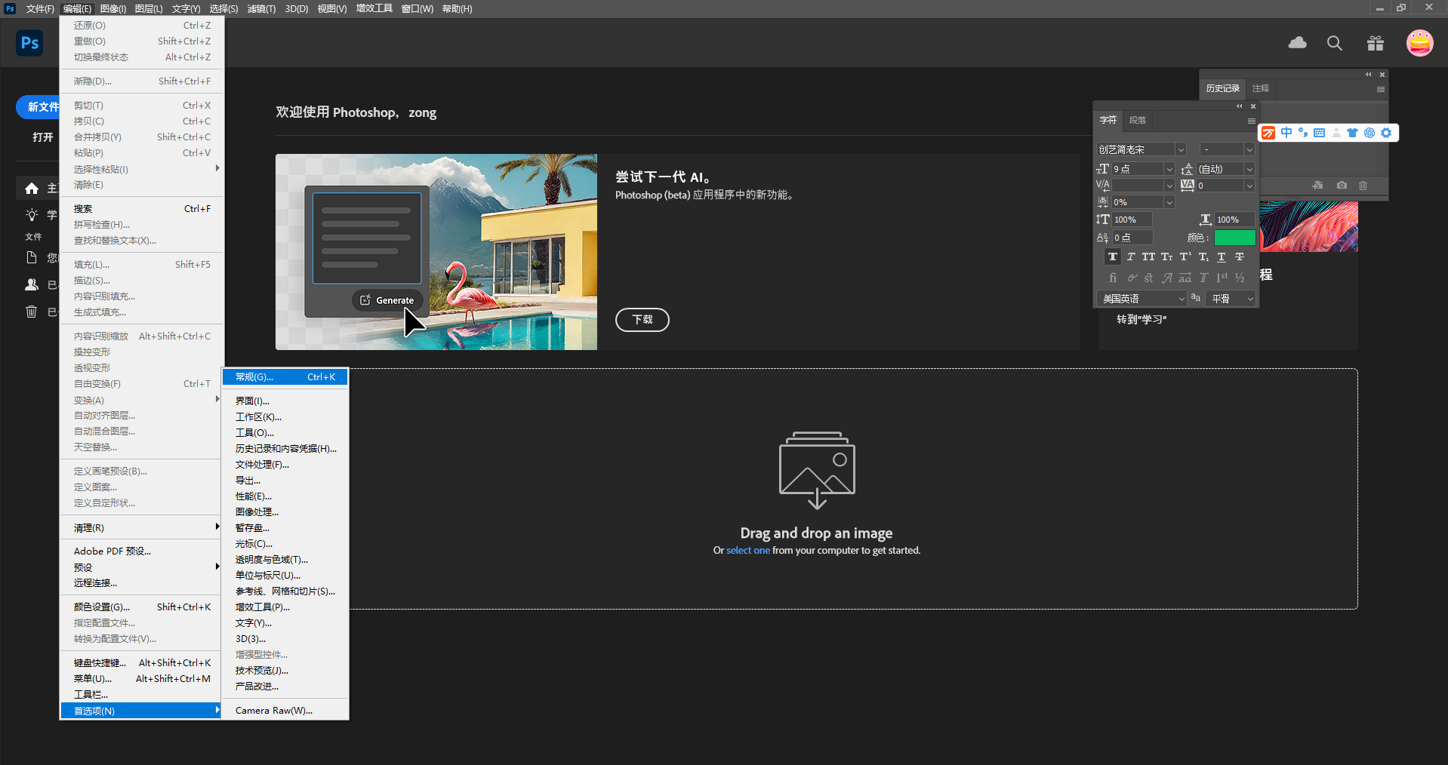This screenshot has width=1448, height=765.
Task: Toggle Faux Bold in Character panel
Action: coord(1112,257)
